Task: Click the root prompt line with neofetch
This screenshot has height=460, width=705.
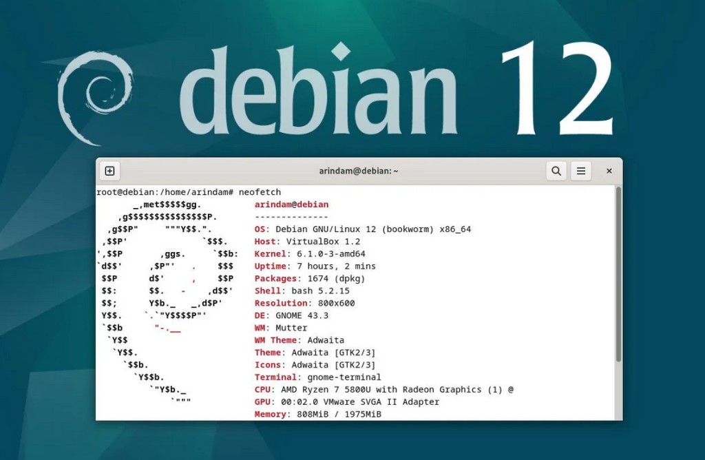Action: [189, 192]
